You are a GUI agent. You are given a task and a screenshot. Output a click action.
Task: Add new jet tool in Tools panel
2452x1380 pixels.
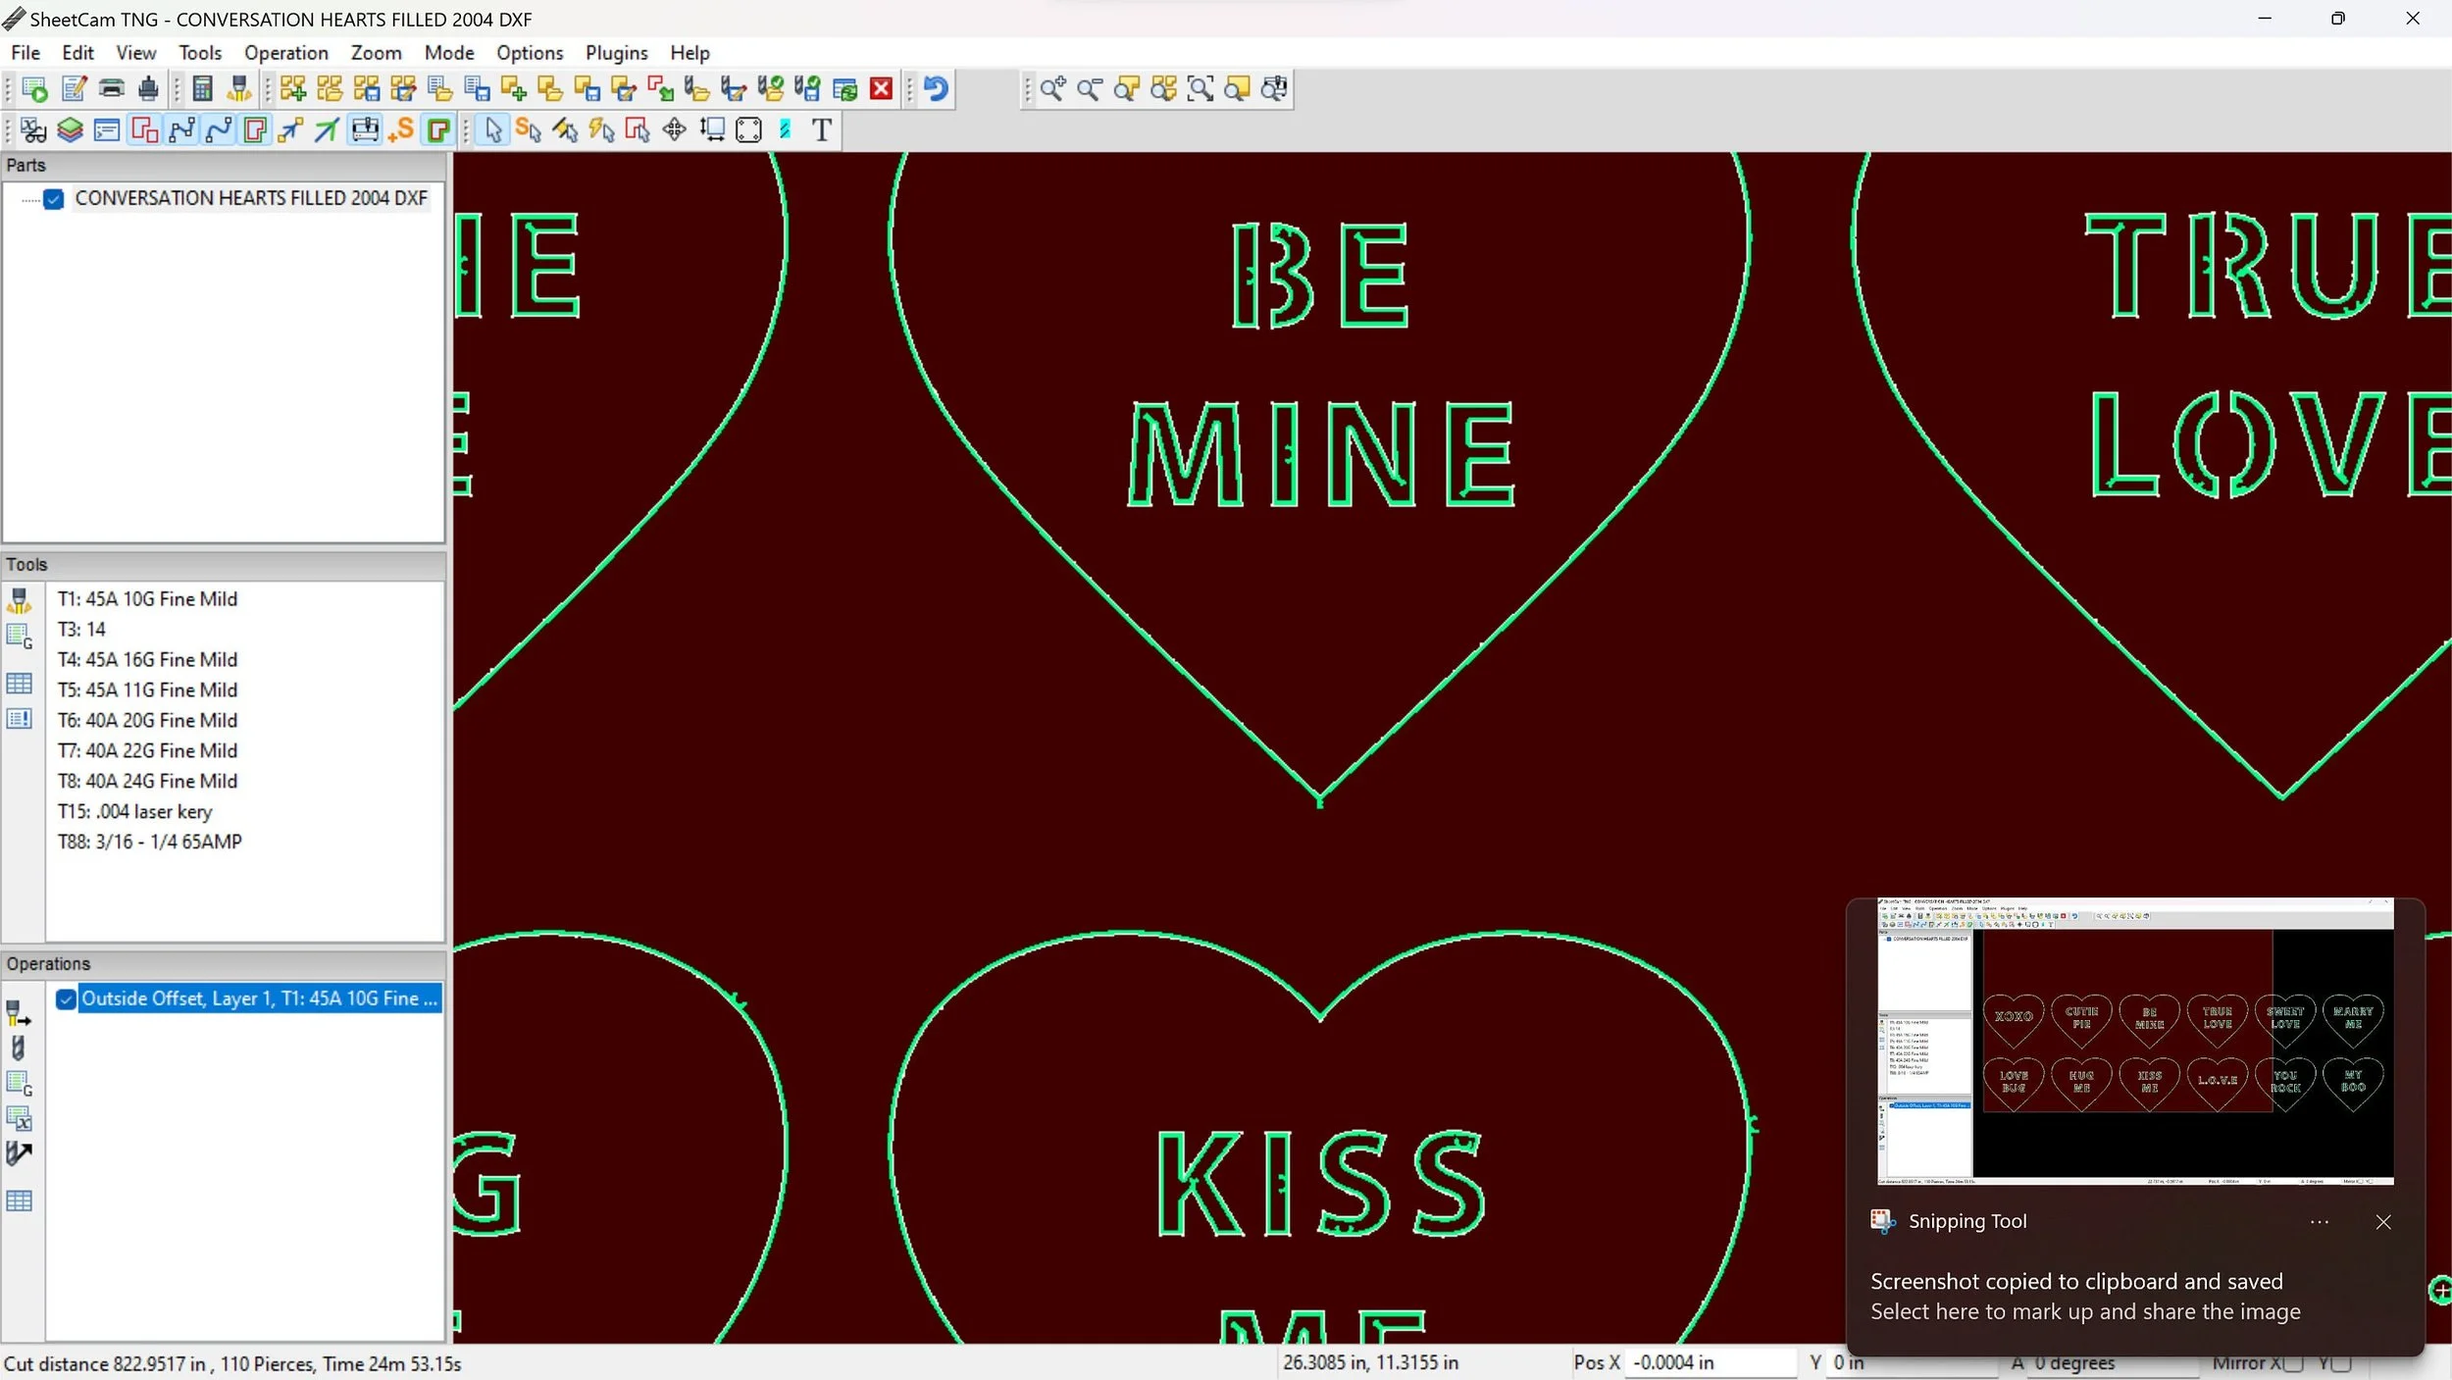pyautogui.click(x=20, y=600)
